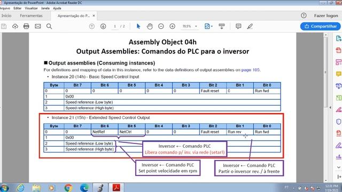Print the document using printer icon
Image resolution: width=342 pixels, height=192 pixels.
(26, 26)
